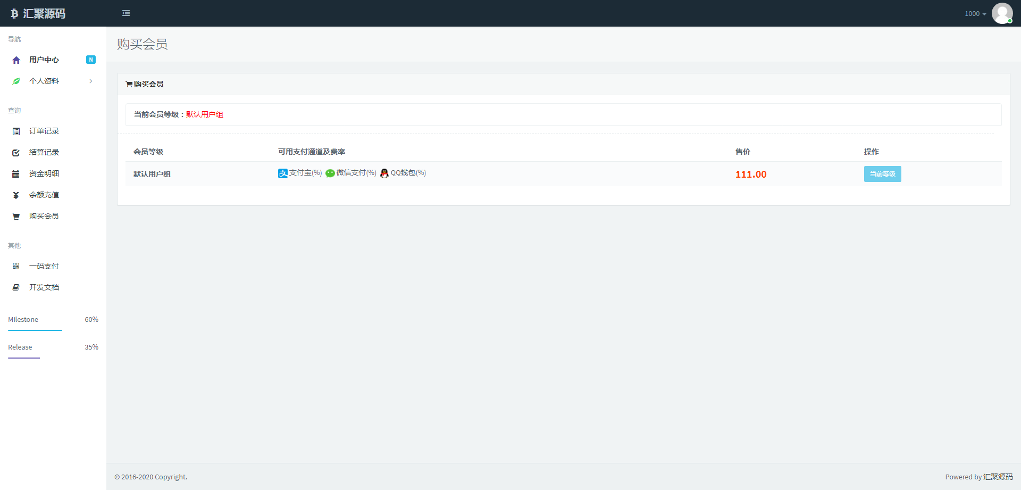Click the Milestone progress bar
Image resolution: width=1021 pixels, height=490 pixels.
click(x=35, y=330)
